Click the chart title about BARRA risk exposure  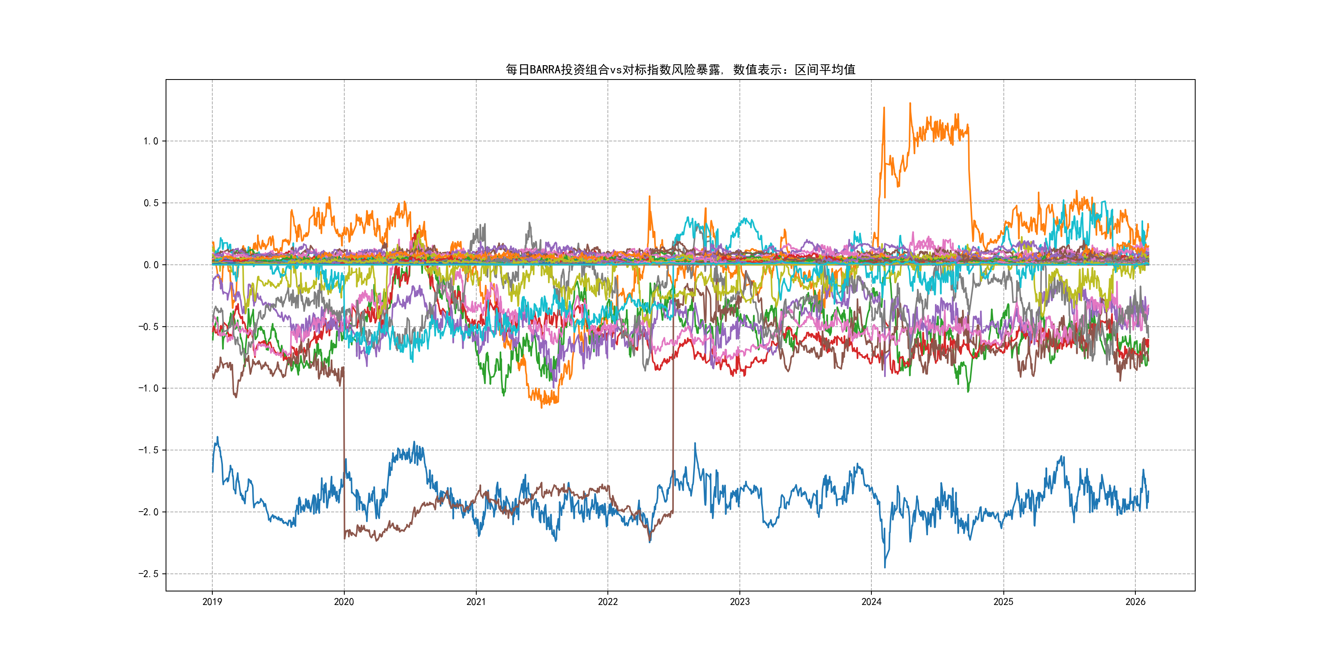pos(680,70)
